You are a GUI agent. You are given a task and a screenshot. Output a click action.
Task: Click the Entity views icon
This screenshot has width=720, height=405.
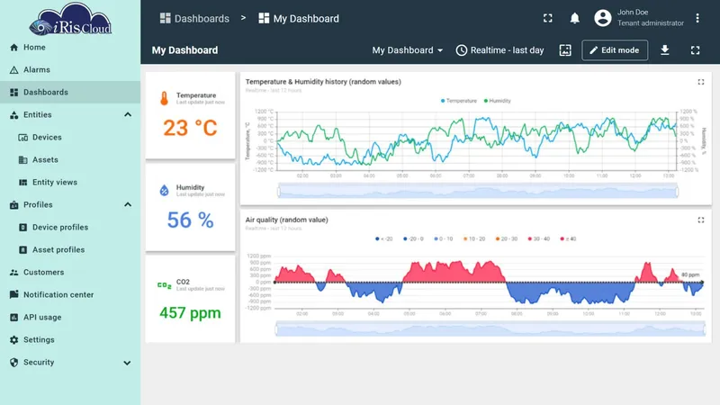(x=23, y=183)
